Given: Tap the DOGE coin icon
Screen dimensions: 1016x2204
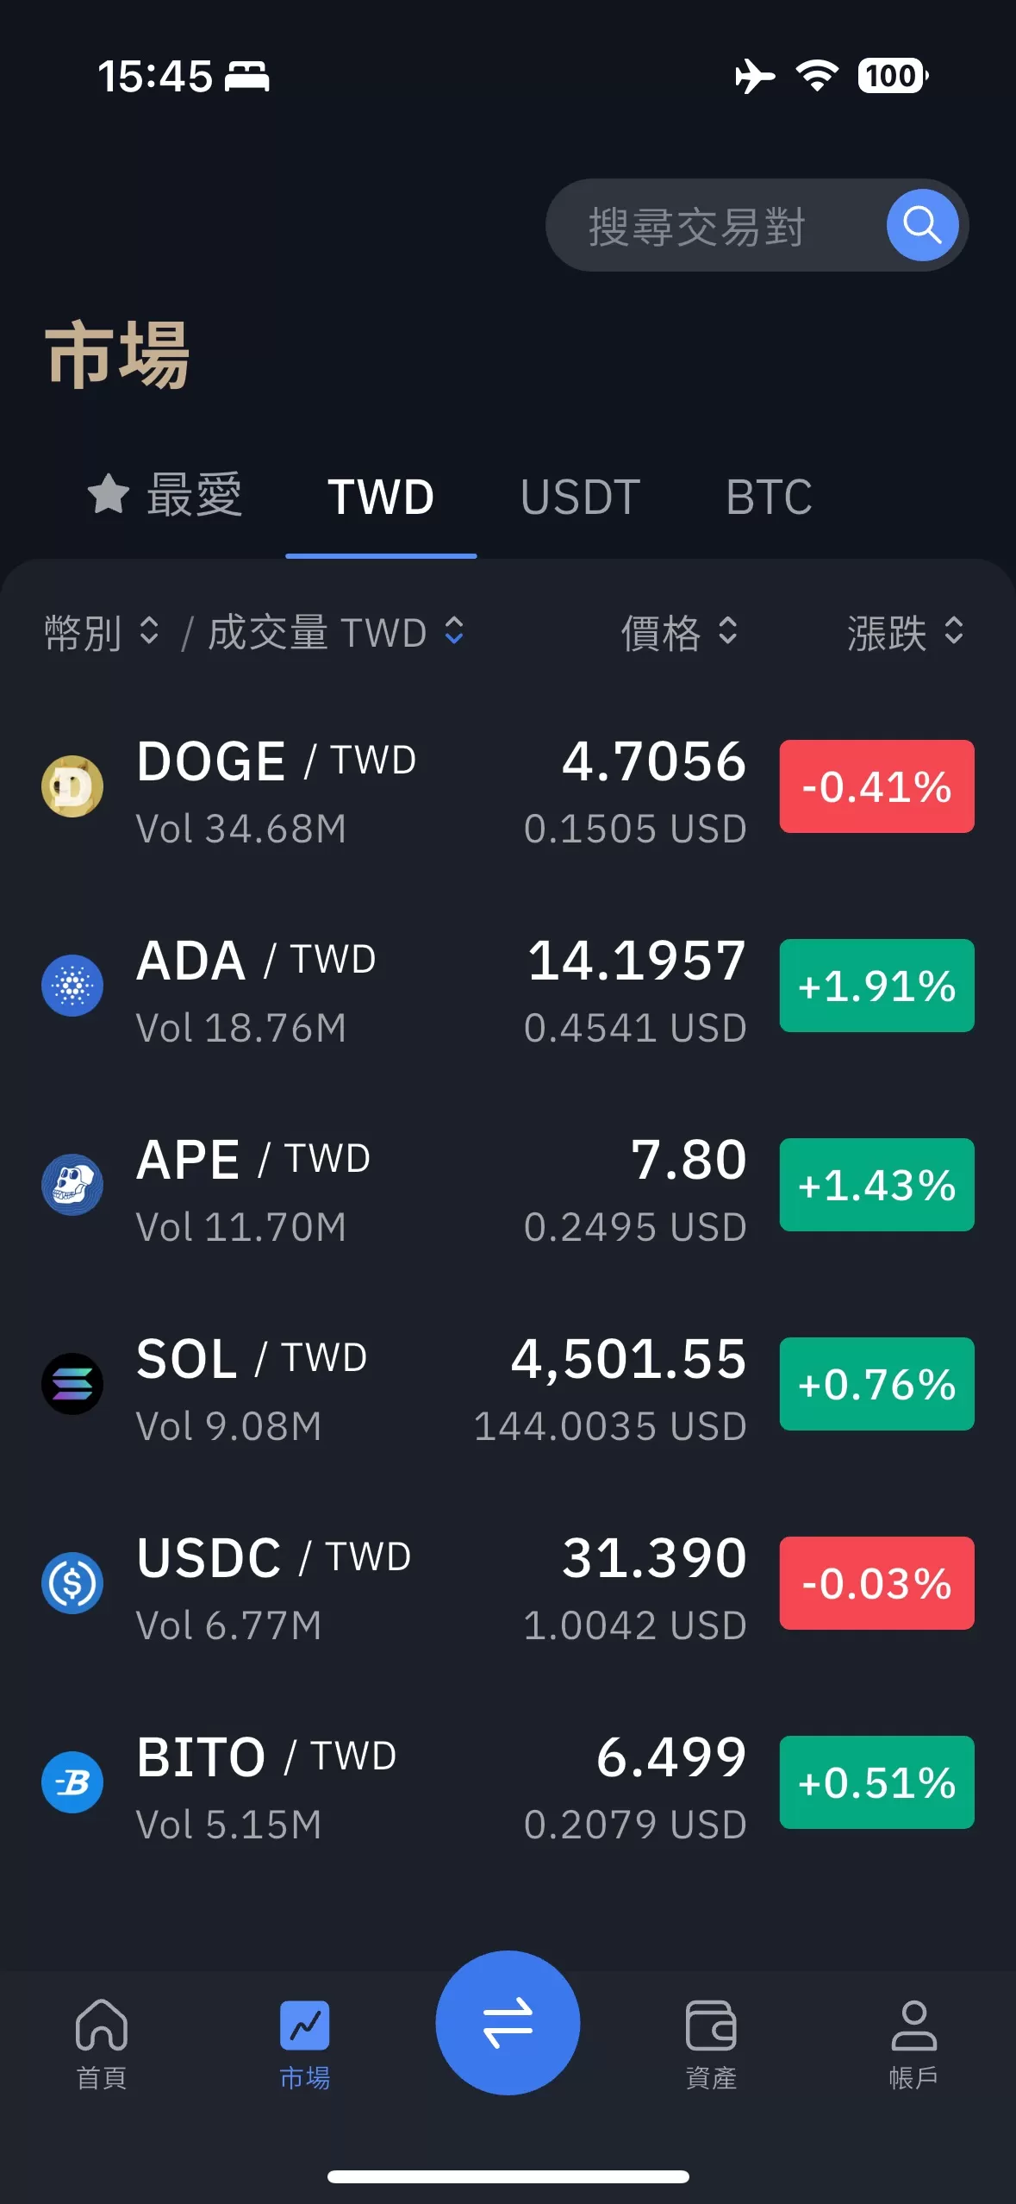Looking at the screenshot, I should point(72,786).
